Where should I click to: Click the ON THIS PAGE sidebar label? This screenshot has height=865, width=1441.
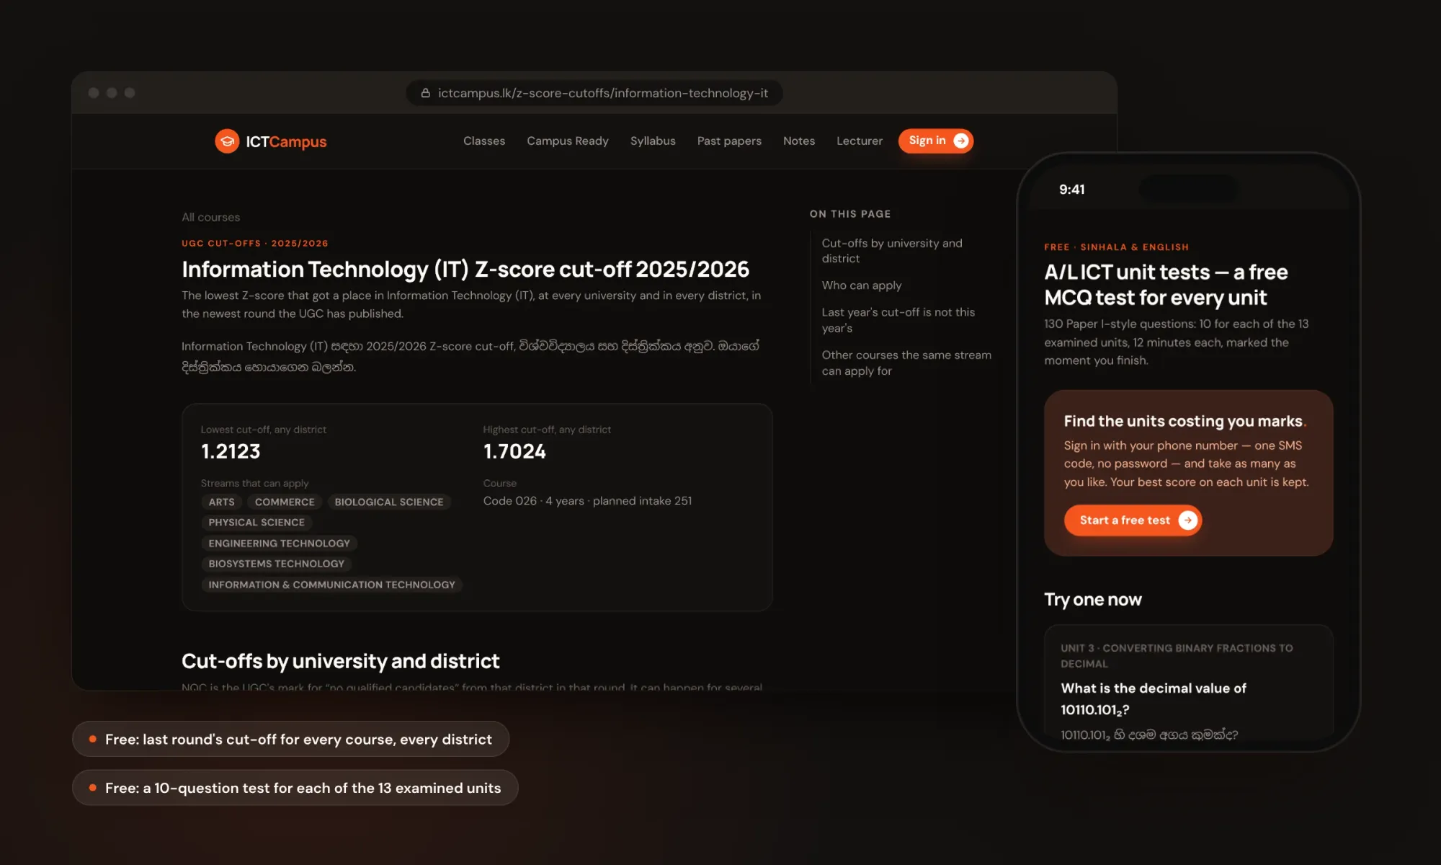[x=850, y=214]
